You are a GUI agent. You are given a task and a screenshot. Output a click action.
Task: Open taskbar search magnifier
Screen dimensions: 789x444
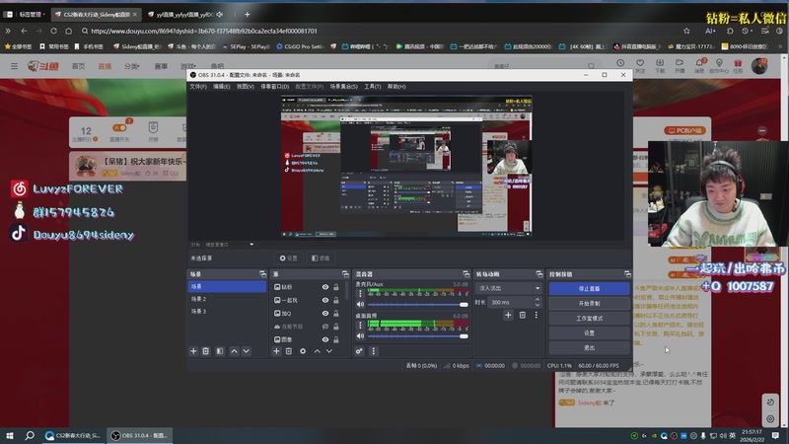click(30, 435)
